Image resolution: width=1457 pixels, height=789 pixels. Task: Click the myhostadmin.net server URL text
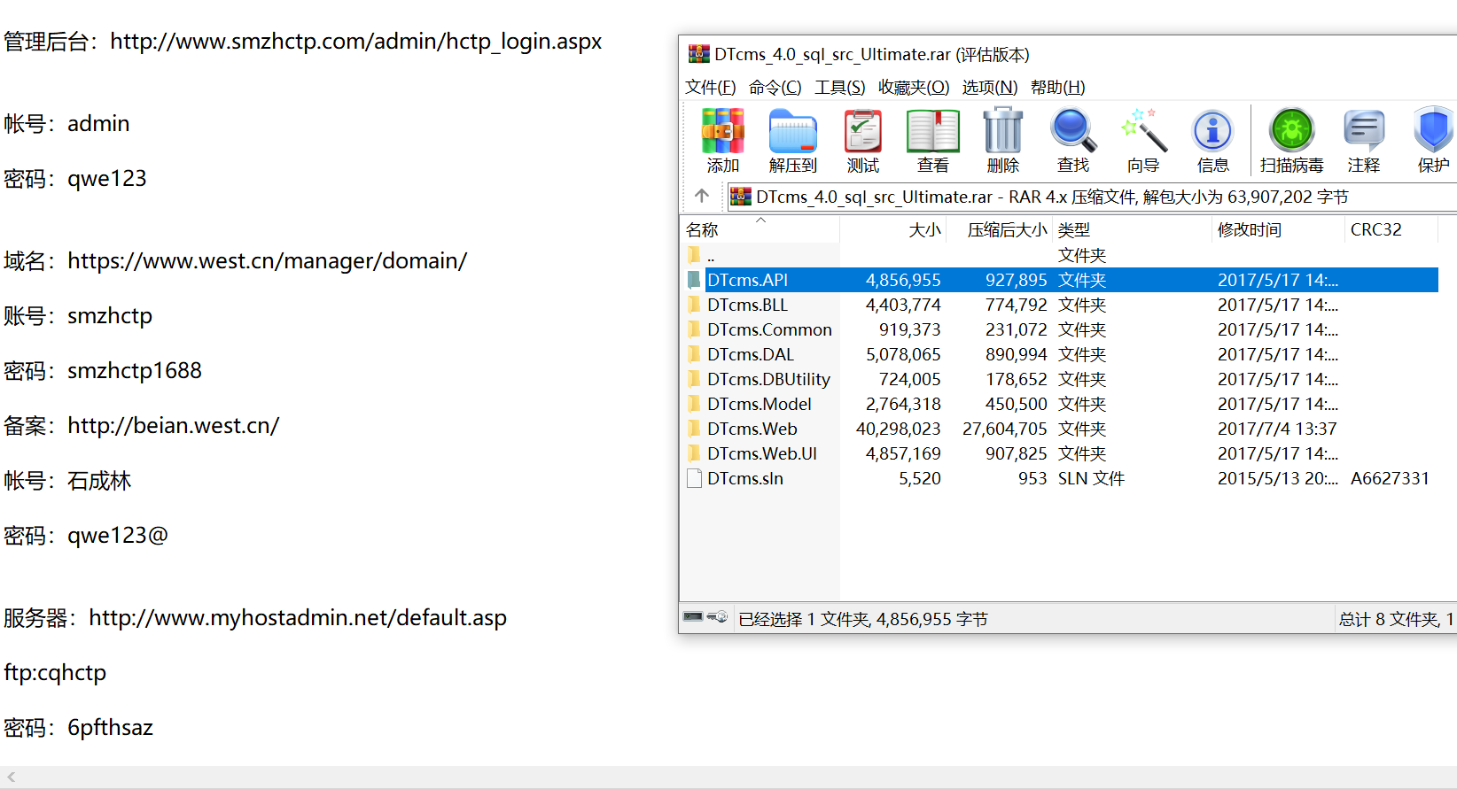[x=298, y=618]
